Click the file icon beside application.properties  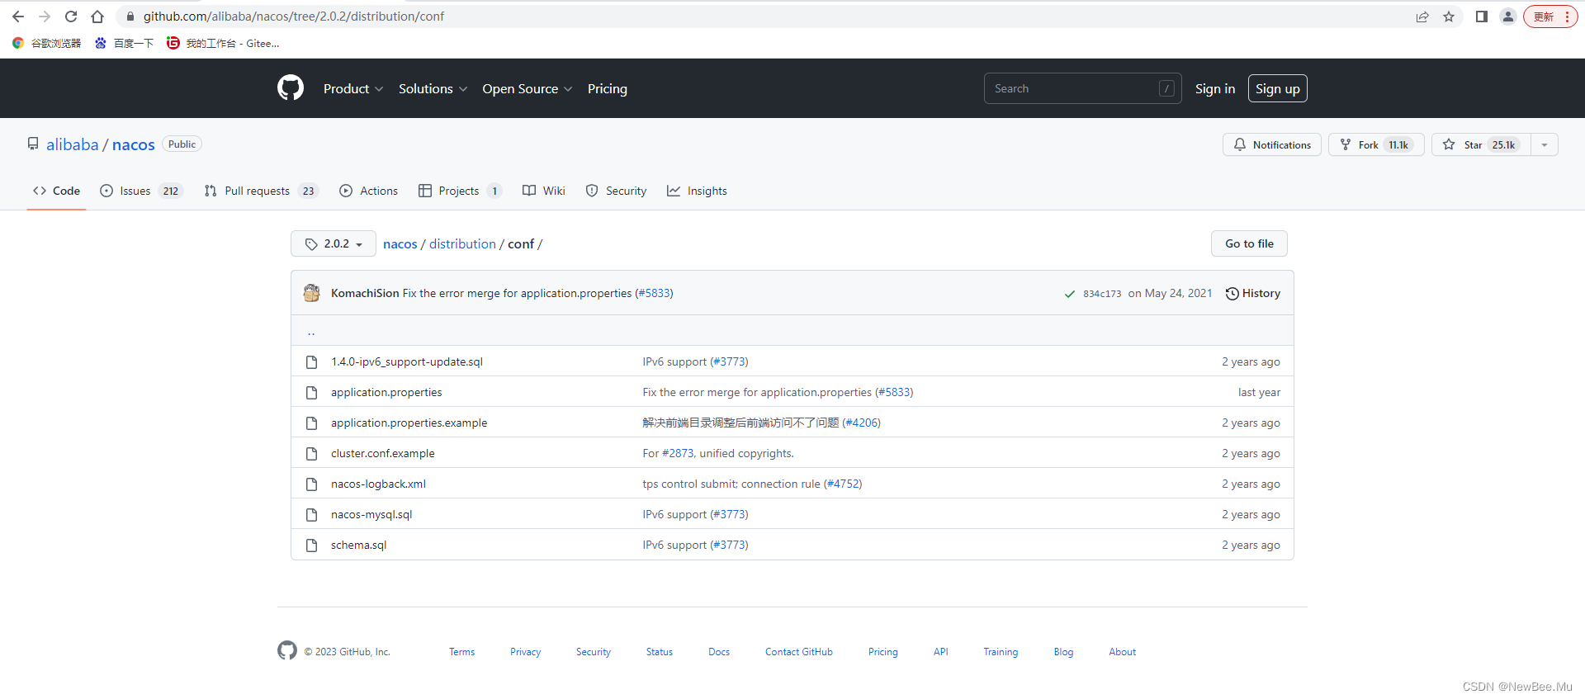(x=311, y=392)
